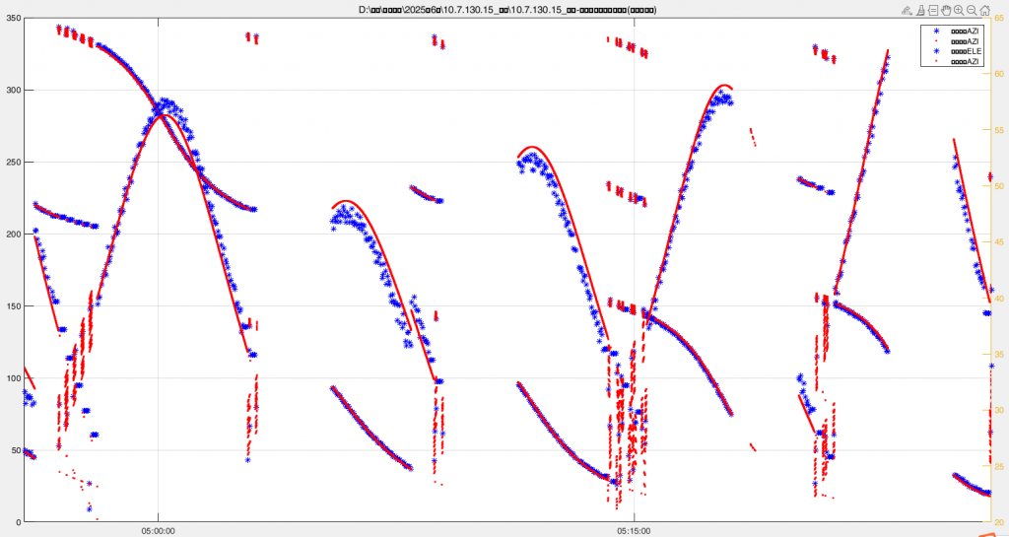Click the black 50 tick on left axis
This screenshot has width=1009, height=537.
tap(17, 450)
